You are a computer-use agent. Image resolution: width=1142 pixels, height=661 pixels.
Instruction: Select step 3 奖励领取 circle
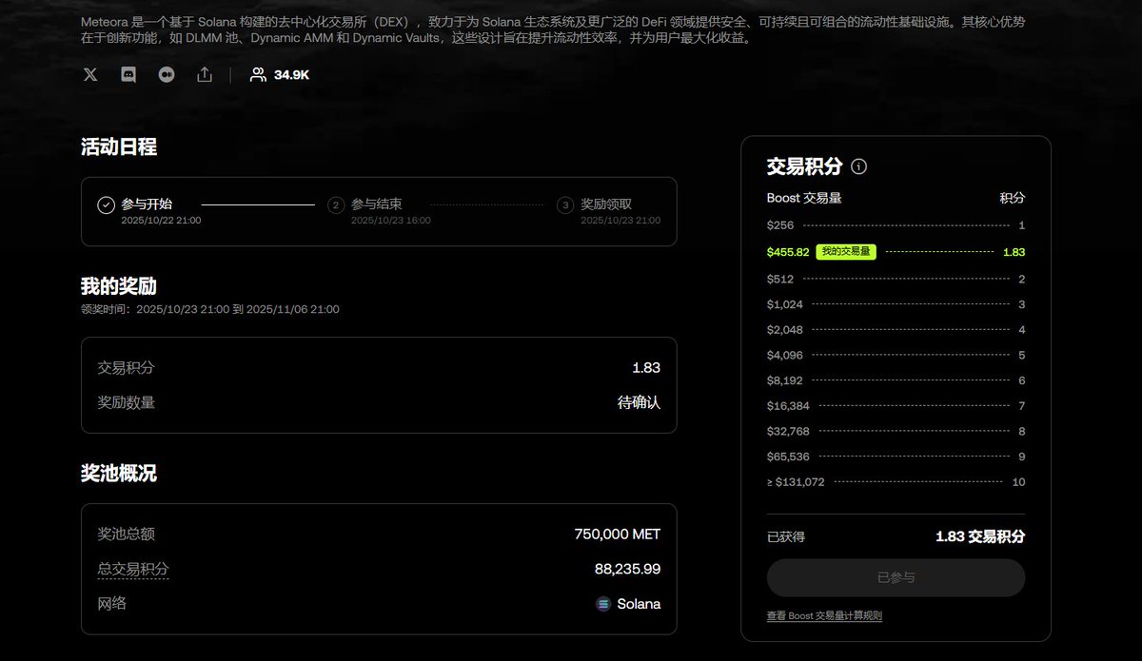pyautogui.click(x=566, y=204)
